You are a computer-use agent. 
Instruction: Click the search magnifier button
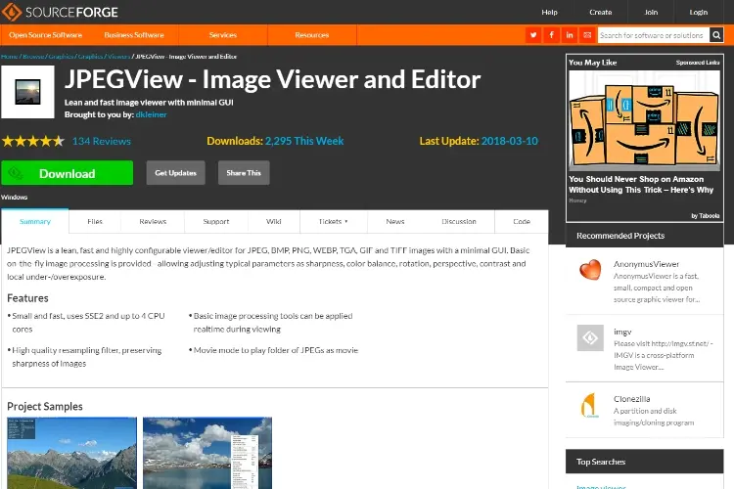point(716,35)
